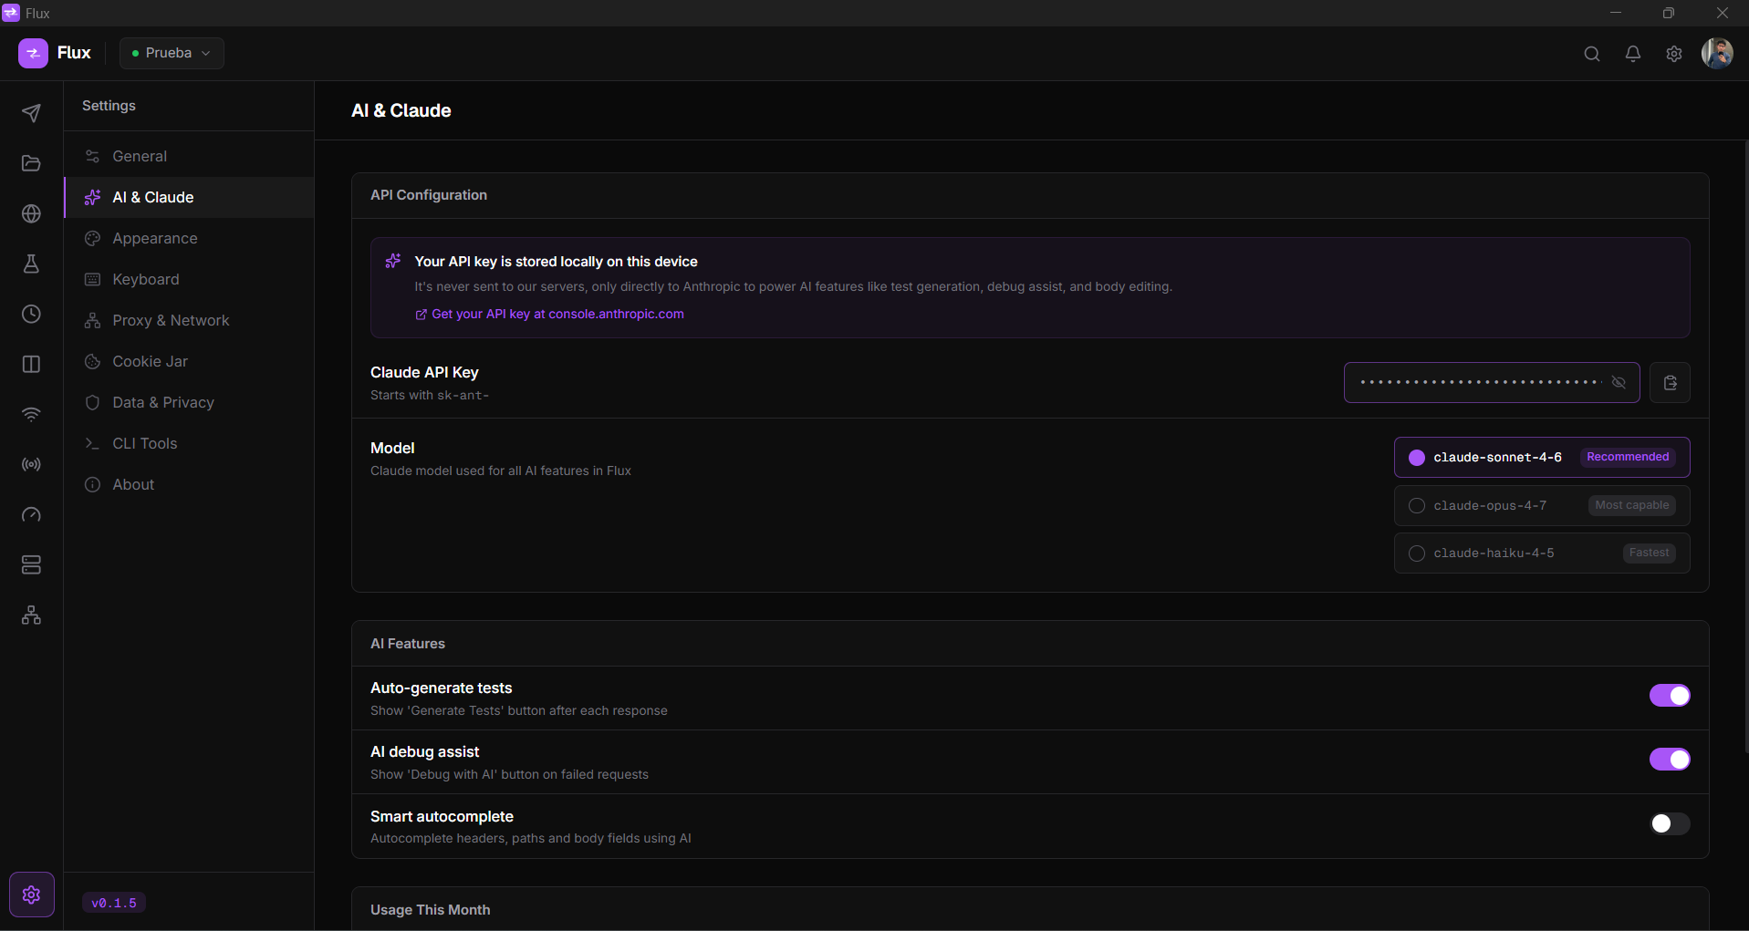The width and height of the screenshot is (1749, 931).
Task: Click the search magnifier icon in header
Action: pos(1592,54)
